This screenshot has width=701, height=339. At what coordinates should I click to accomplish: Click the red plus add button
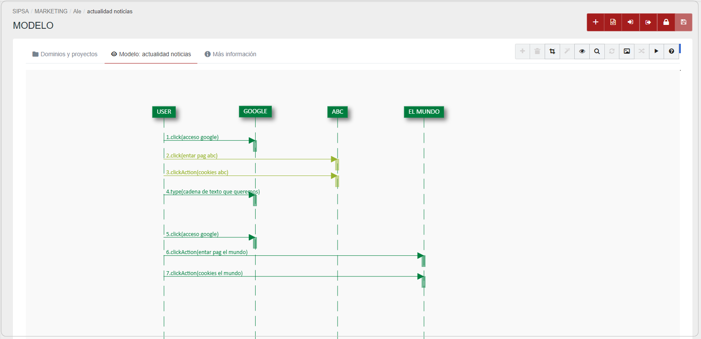click(x=595, y=22)
